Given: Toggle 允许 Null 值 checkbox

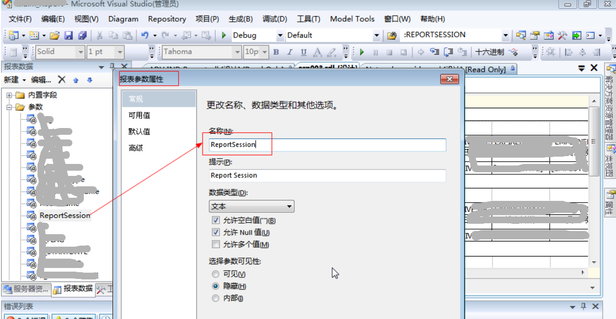Looking at the screenshot, I should pos(215,232).
